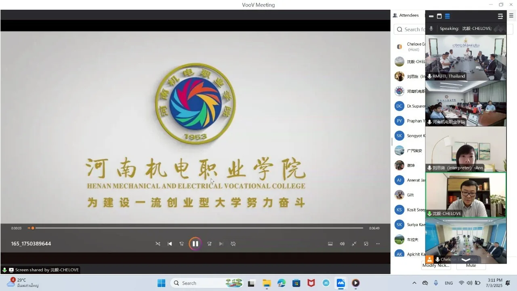This screenshot has height=291, width=517.
Task: Collapse the floating video panel sidebar
Action: pos(500,16)
